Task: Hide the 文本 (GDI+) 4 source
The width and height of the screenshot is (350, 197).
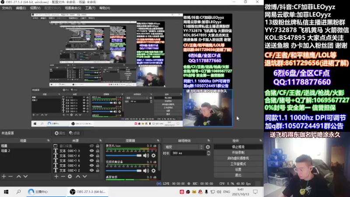Action: 91,165
